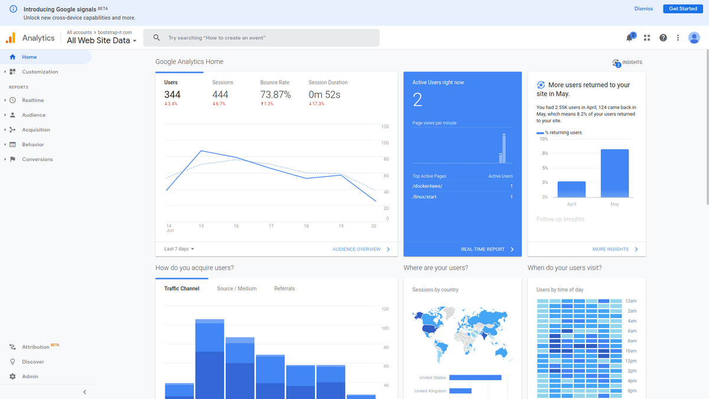The height and width of the screenshot is (399, 709).
Task: Click the Admin gear icon
Action: coord(12,377)
